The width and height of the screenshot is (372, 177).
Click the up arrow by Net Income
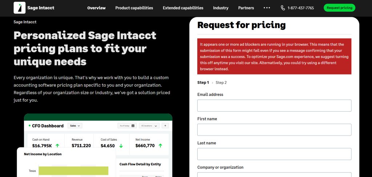click(160, 146)
